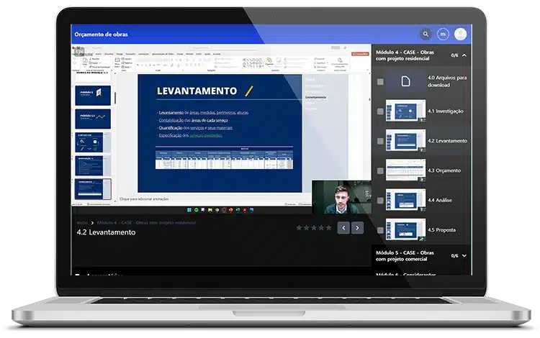
Task: Go to the previous lesson with left arrow
Action: pyautogui.click(x=343, y=228)
